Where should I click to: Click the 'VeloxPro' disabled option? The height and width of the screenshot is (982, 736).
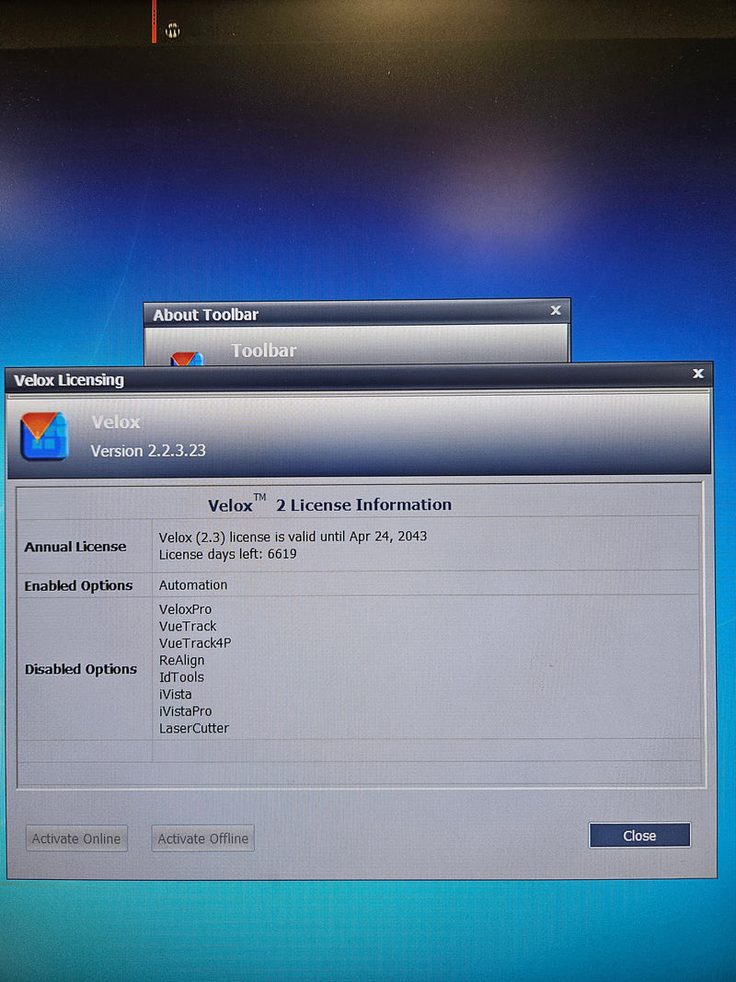pos(185,609)
